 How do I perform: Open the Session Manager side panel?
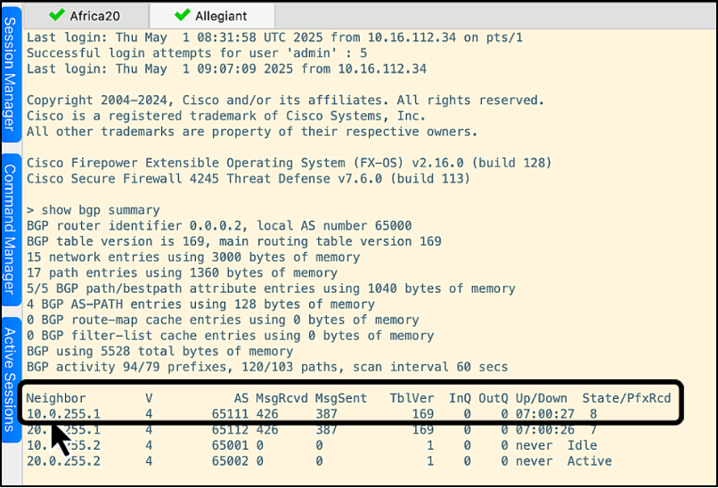[11, 74]
